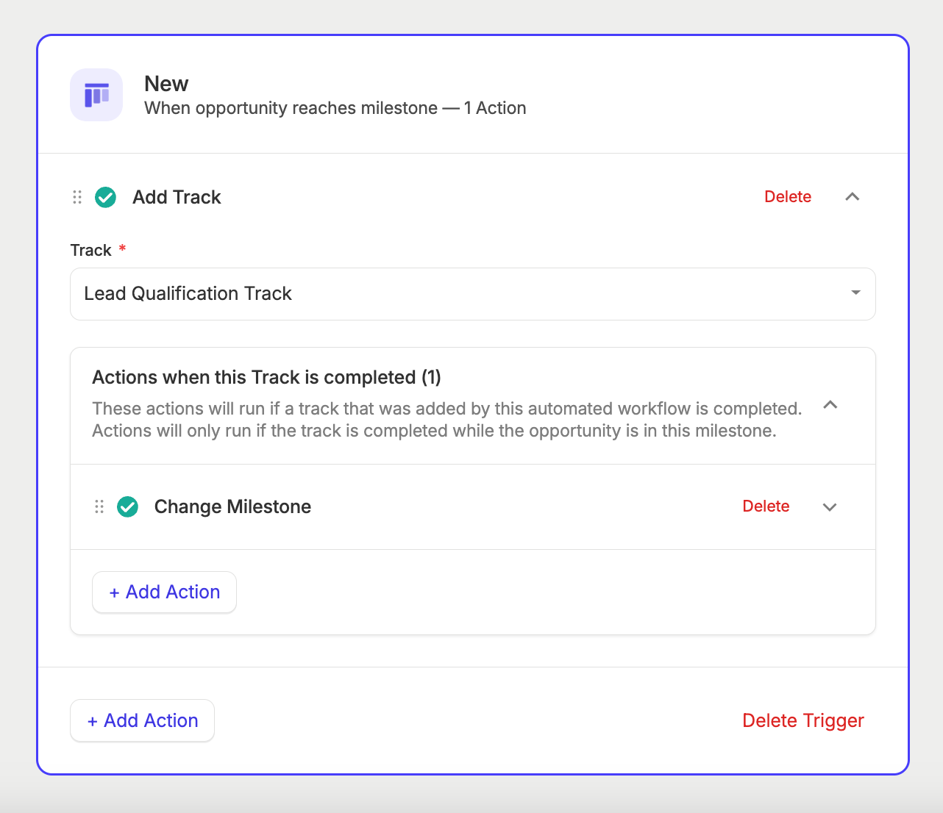Grab the drag handle beside Add Track
Viewport: 943px width, 813px height.
point(77,197)
